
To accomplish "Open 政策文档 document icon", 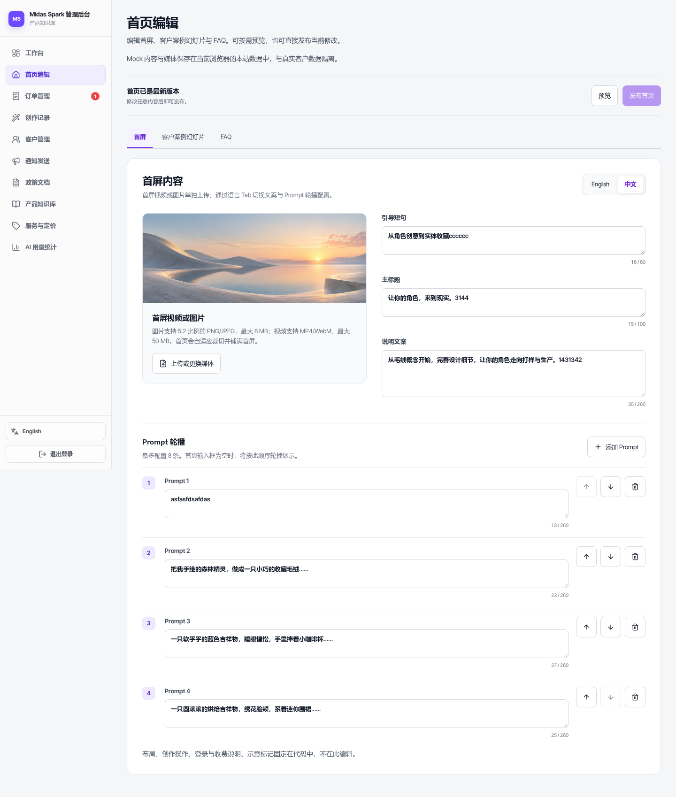I will (16, 183).
